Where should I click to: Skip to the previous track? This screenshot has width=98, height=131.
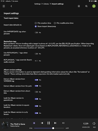pos(42,123)
